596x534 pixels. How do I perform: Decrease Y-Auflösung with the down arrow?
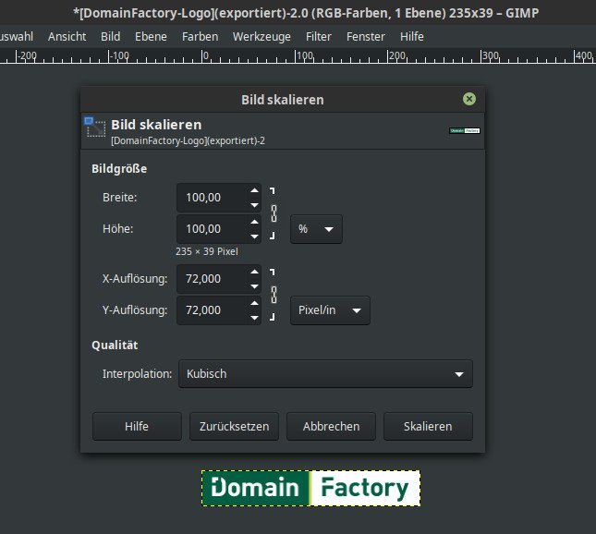[x=255, y=318]
